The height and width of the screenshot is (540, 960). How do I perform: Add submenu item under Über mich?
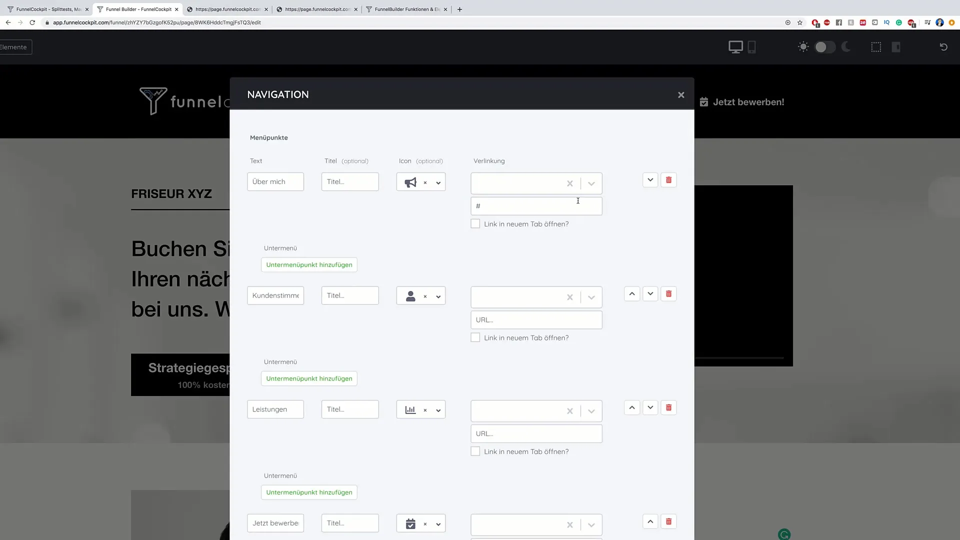tap(309, 265)
